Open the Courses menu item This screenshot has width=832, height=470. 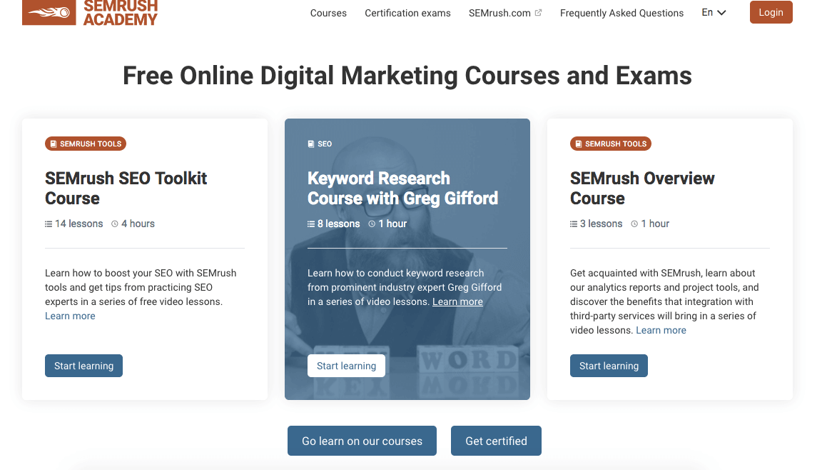[x=328, y=13]
